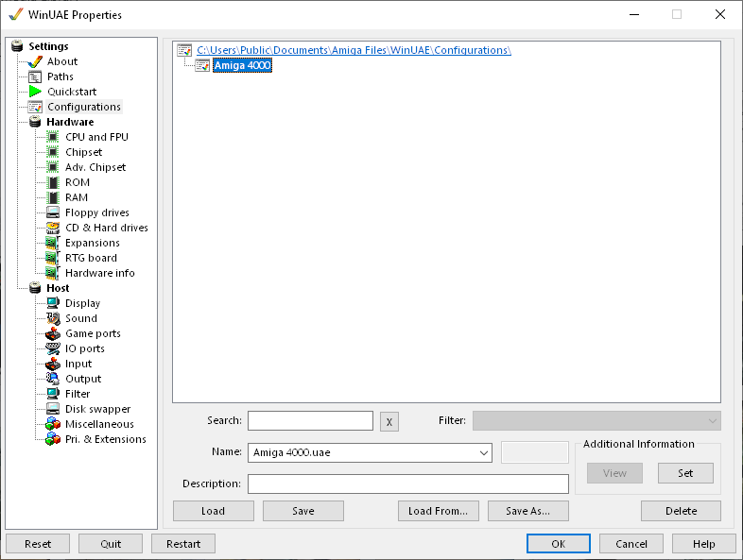Select the RTG board icon

coord(53,258)
